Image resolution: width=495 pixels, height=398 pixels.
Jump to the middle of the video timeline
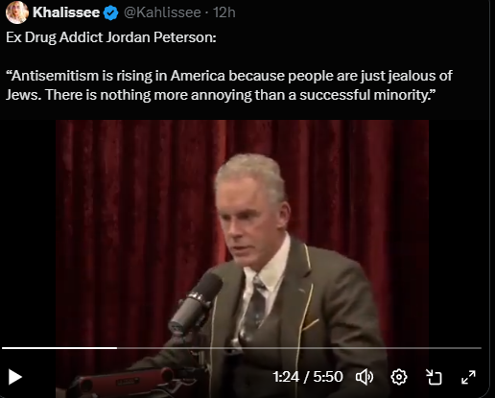[242, 348]
